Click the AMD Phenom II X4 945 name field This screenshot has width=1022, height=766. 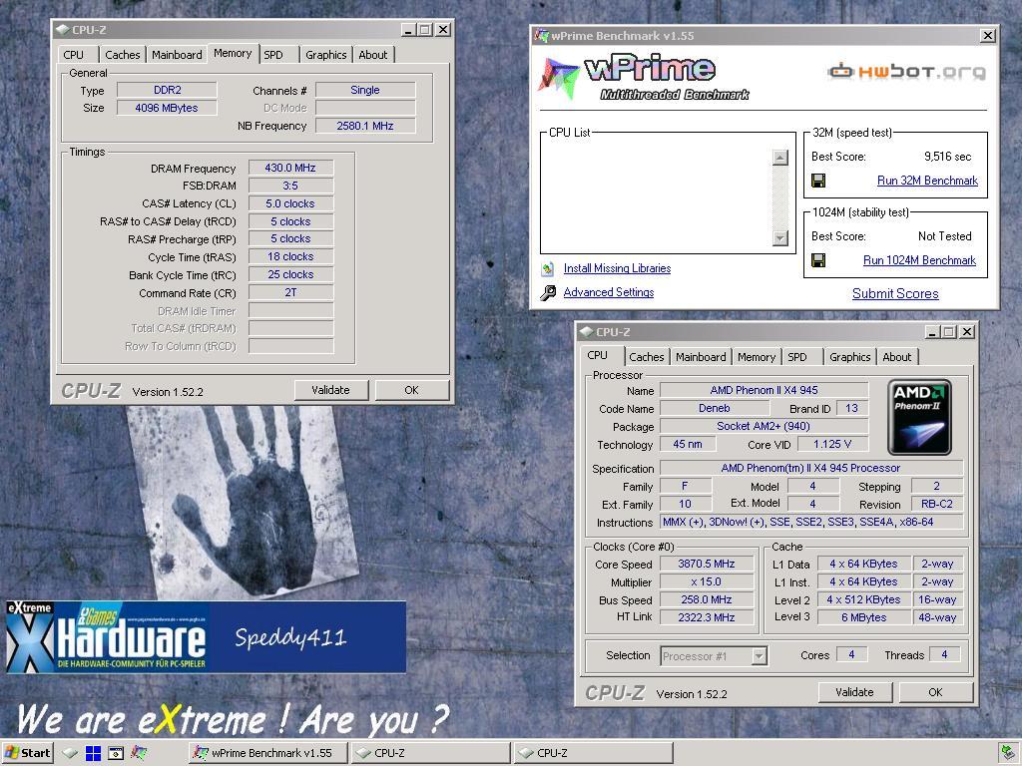[x=764, y=390]
